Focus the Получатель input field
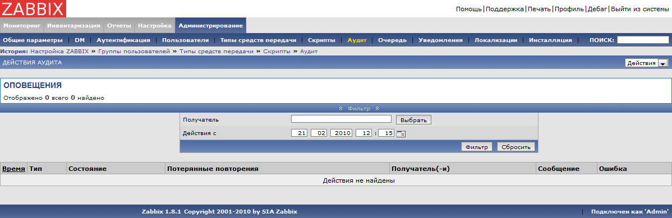672x218 pixels. (341, 119)
